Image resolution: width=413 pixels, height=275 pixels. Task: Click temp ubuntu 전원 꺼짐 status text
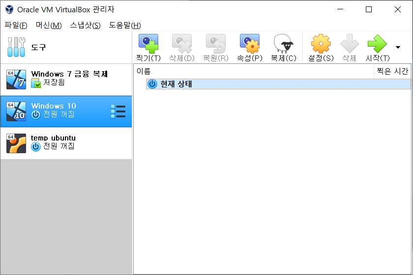pos(59,146)
